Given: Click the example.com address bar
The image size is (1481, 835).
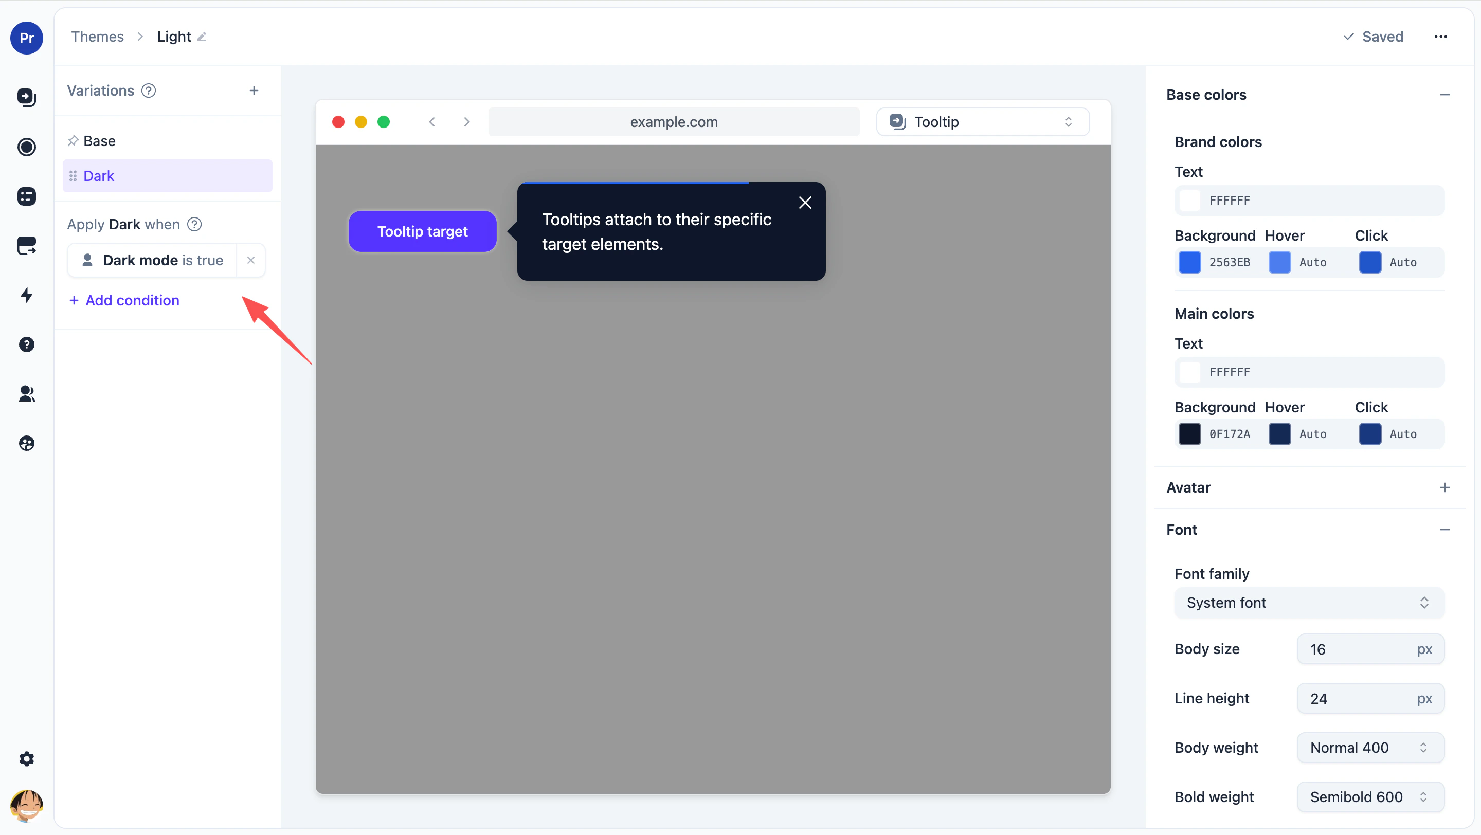Looking at the screenshot, I should (x=674, y=122).
